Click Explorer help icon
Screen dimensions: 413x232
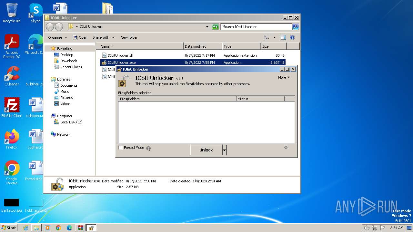(292, 37)
